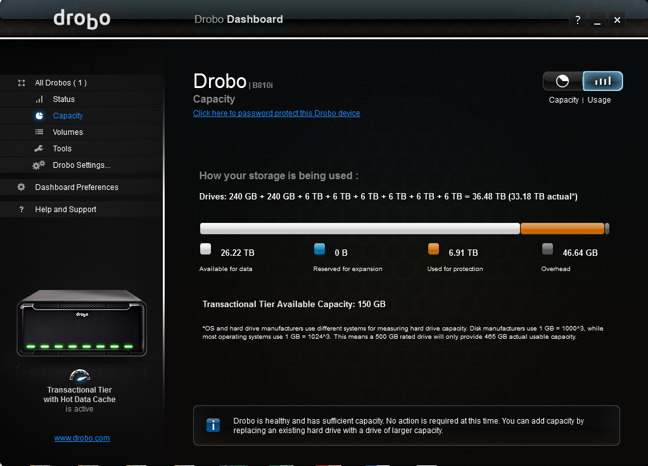The image size is (648, 466).
Task: Click the white portion of the storage bar
Action: tap(360, 229)
